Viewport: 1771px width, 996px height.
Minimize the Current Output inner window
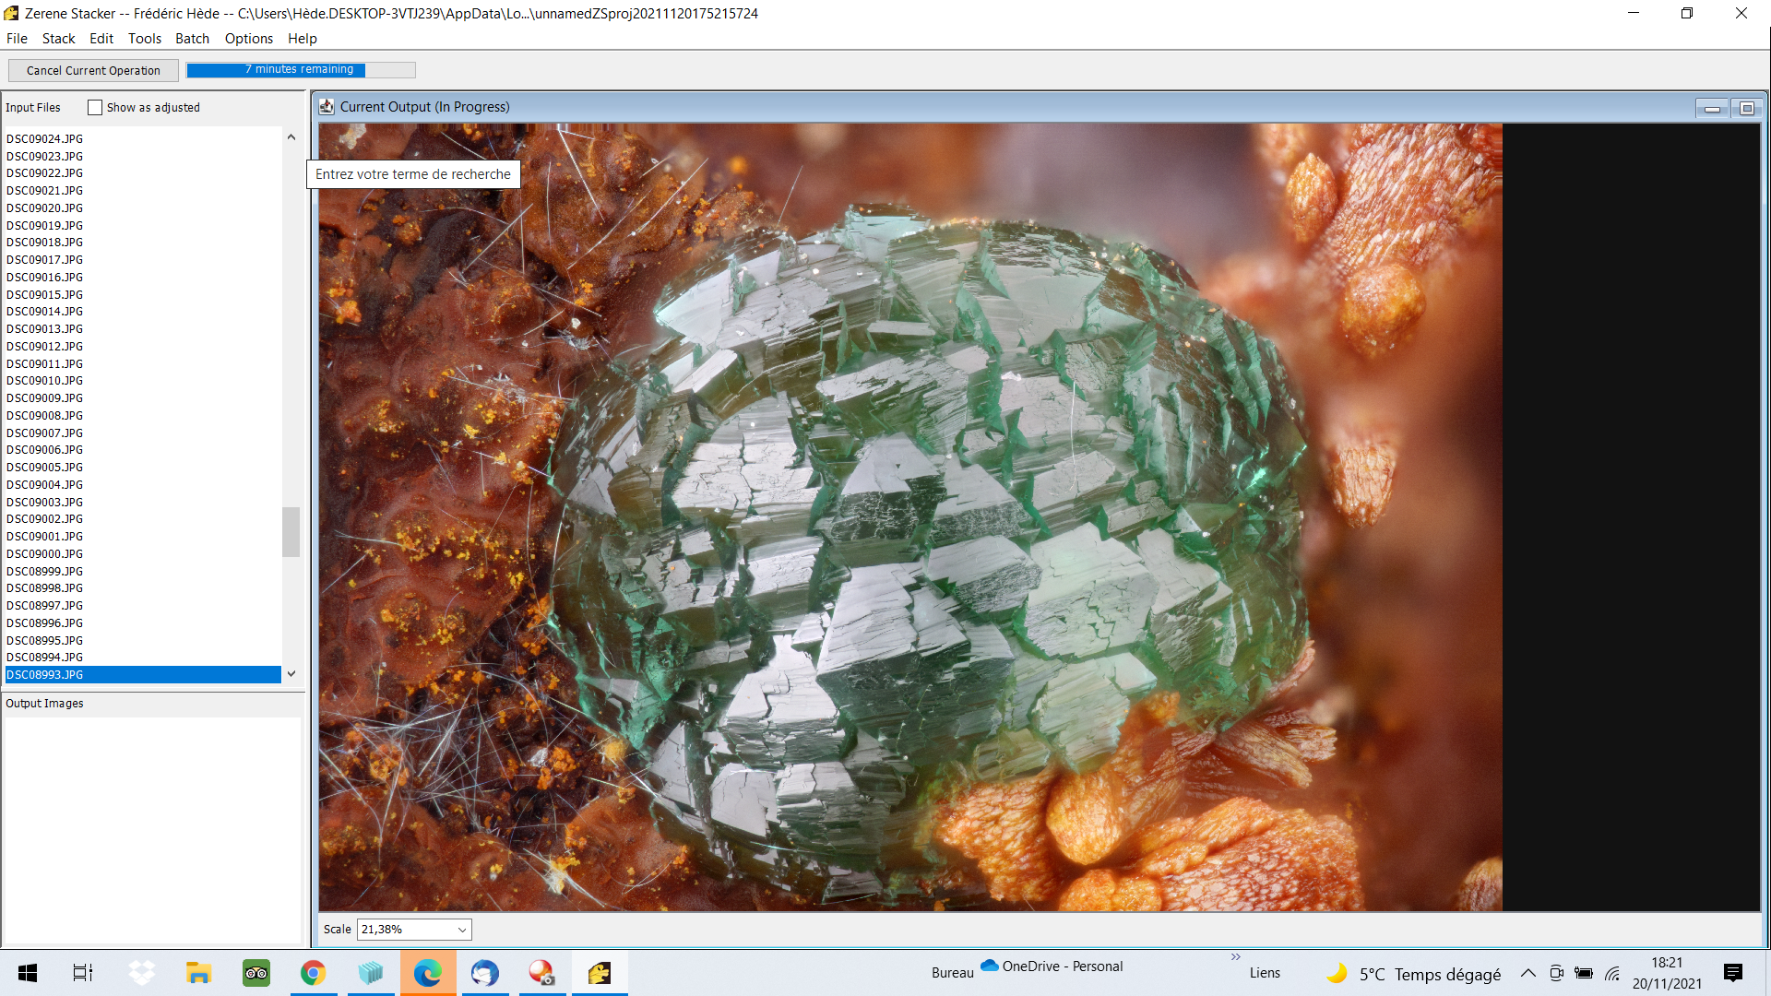[x=1712, y=108]
